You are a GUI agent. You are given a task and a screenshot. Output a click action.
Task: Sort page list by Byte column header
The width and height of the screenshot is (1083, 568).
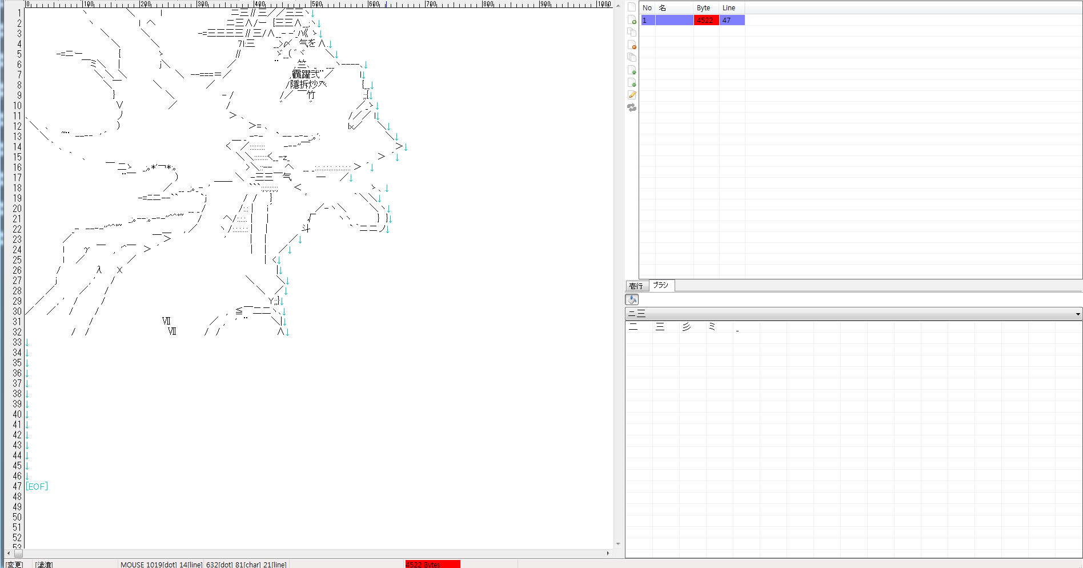[704, 8]
